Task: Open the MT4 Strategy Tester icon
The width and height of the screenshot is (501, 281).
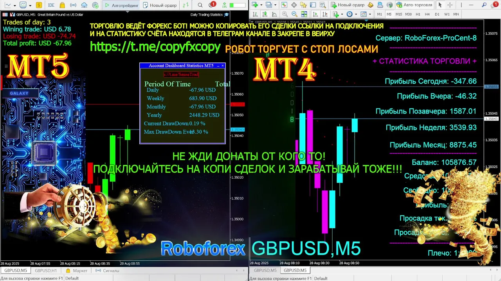Action: click(323, 5)
